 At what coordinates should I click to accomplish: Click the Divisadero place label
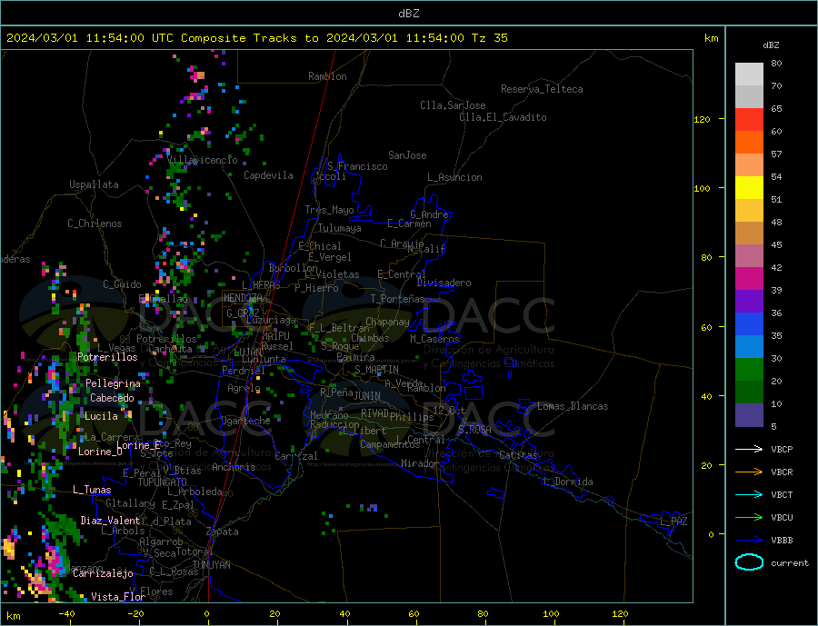444,283
